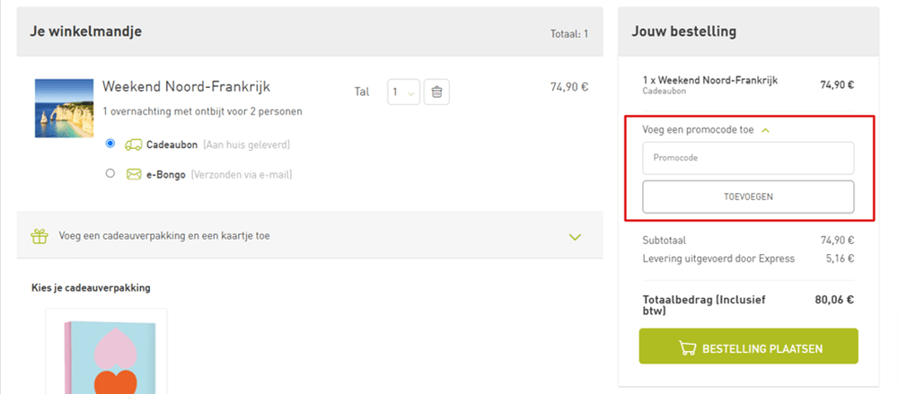
Task: Click 'Voeg een cadeauverpakking en een kaartje toe'
Action: tap(164, 236)
